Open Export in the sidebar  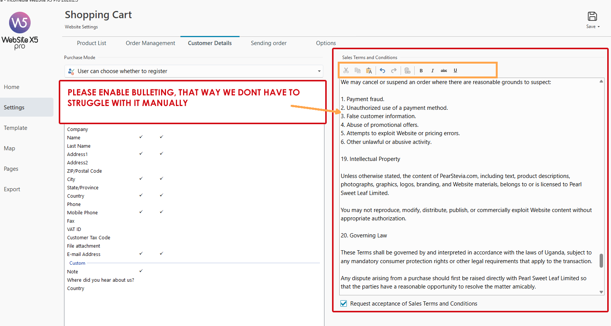[12, 189]
